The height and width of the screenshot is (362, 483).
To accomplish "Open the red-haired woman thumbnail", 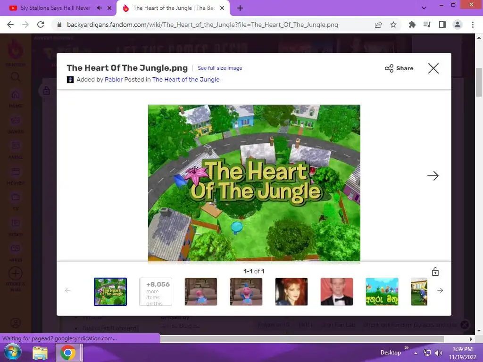I will pyautogui.click(x=291, y=291).
